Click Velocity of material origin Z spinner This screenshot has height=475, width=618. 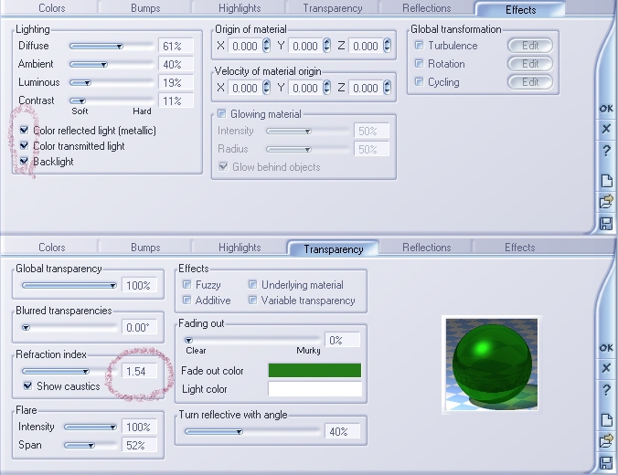click(x=387, y=87)
